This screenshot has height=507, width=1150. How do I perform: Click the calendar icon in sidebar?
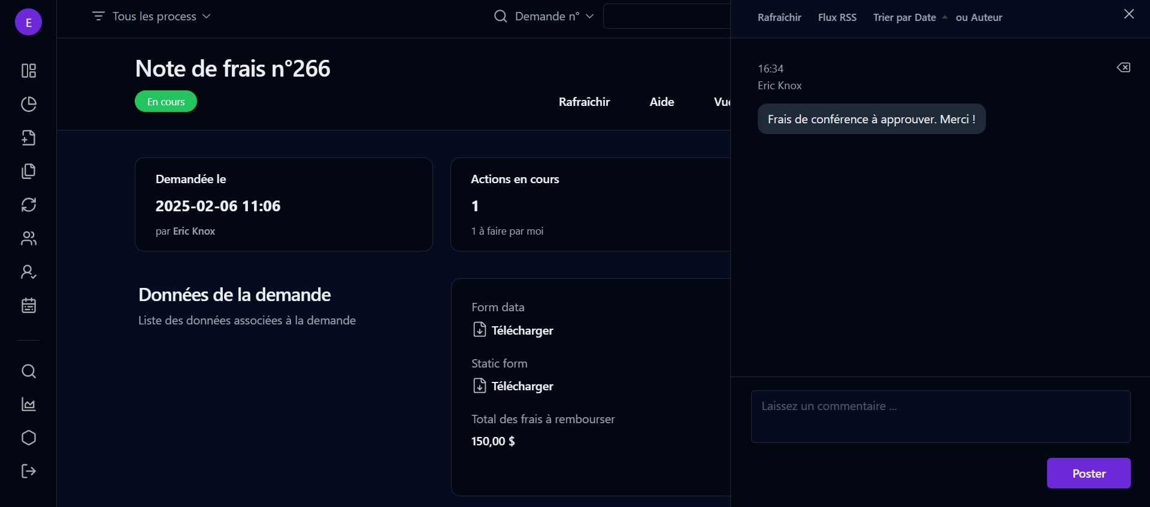29,305
